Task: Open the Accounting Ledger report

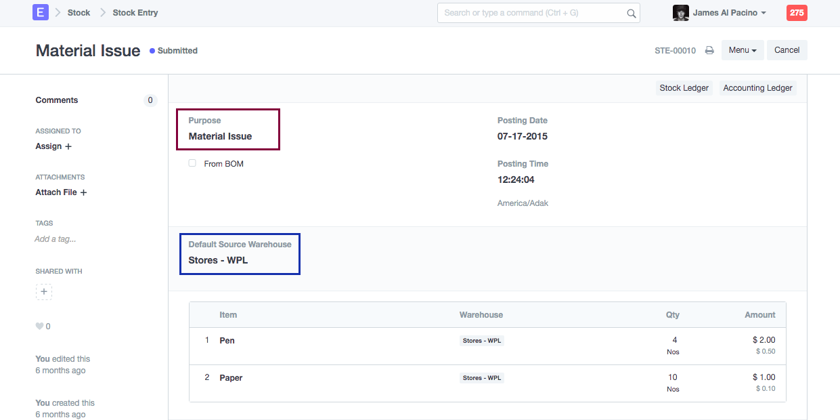Action: pos(757,88)
